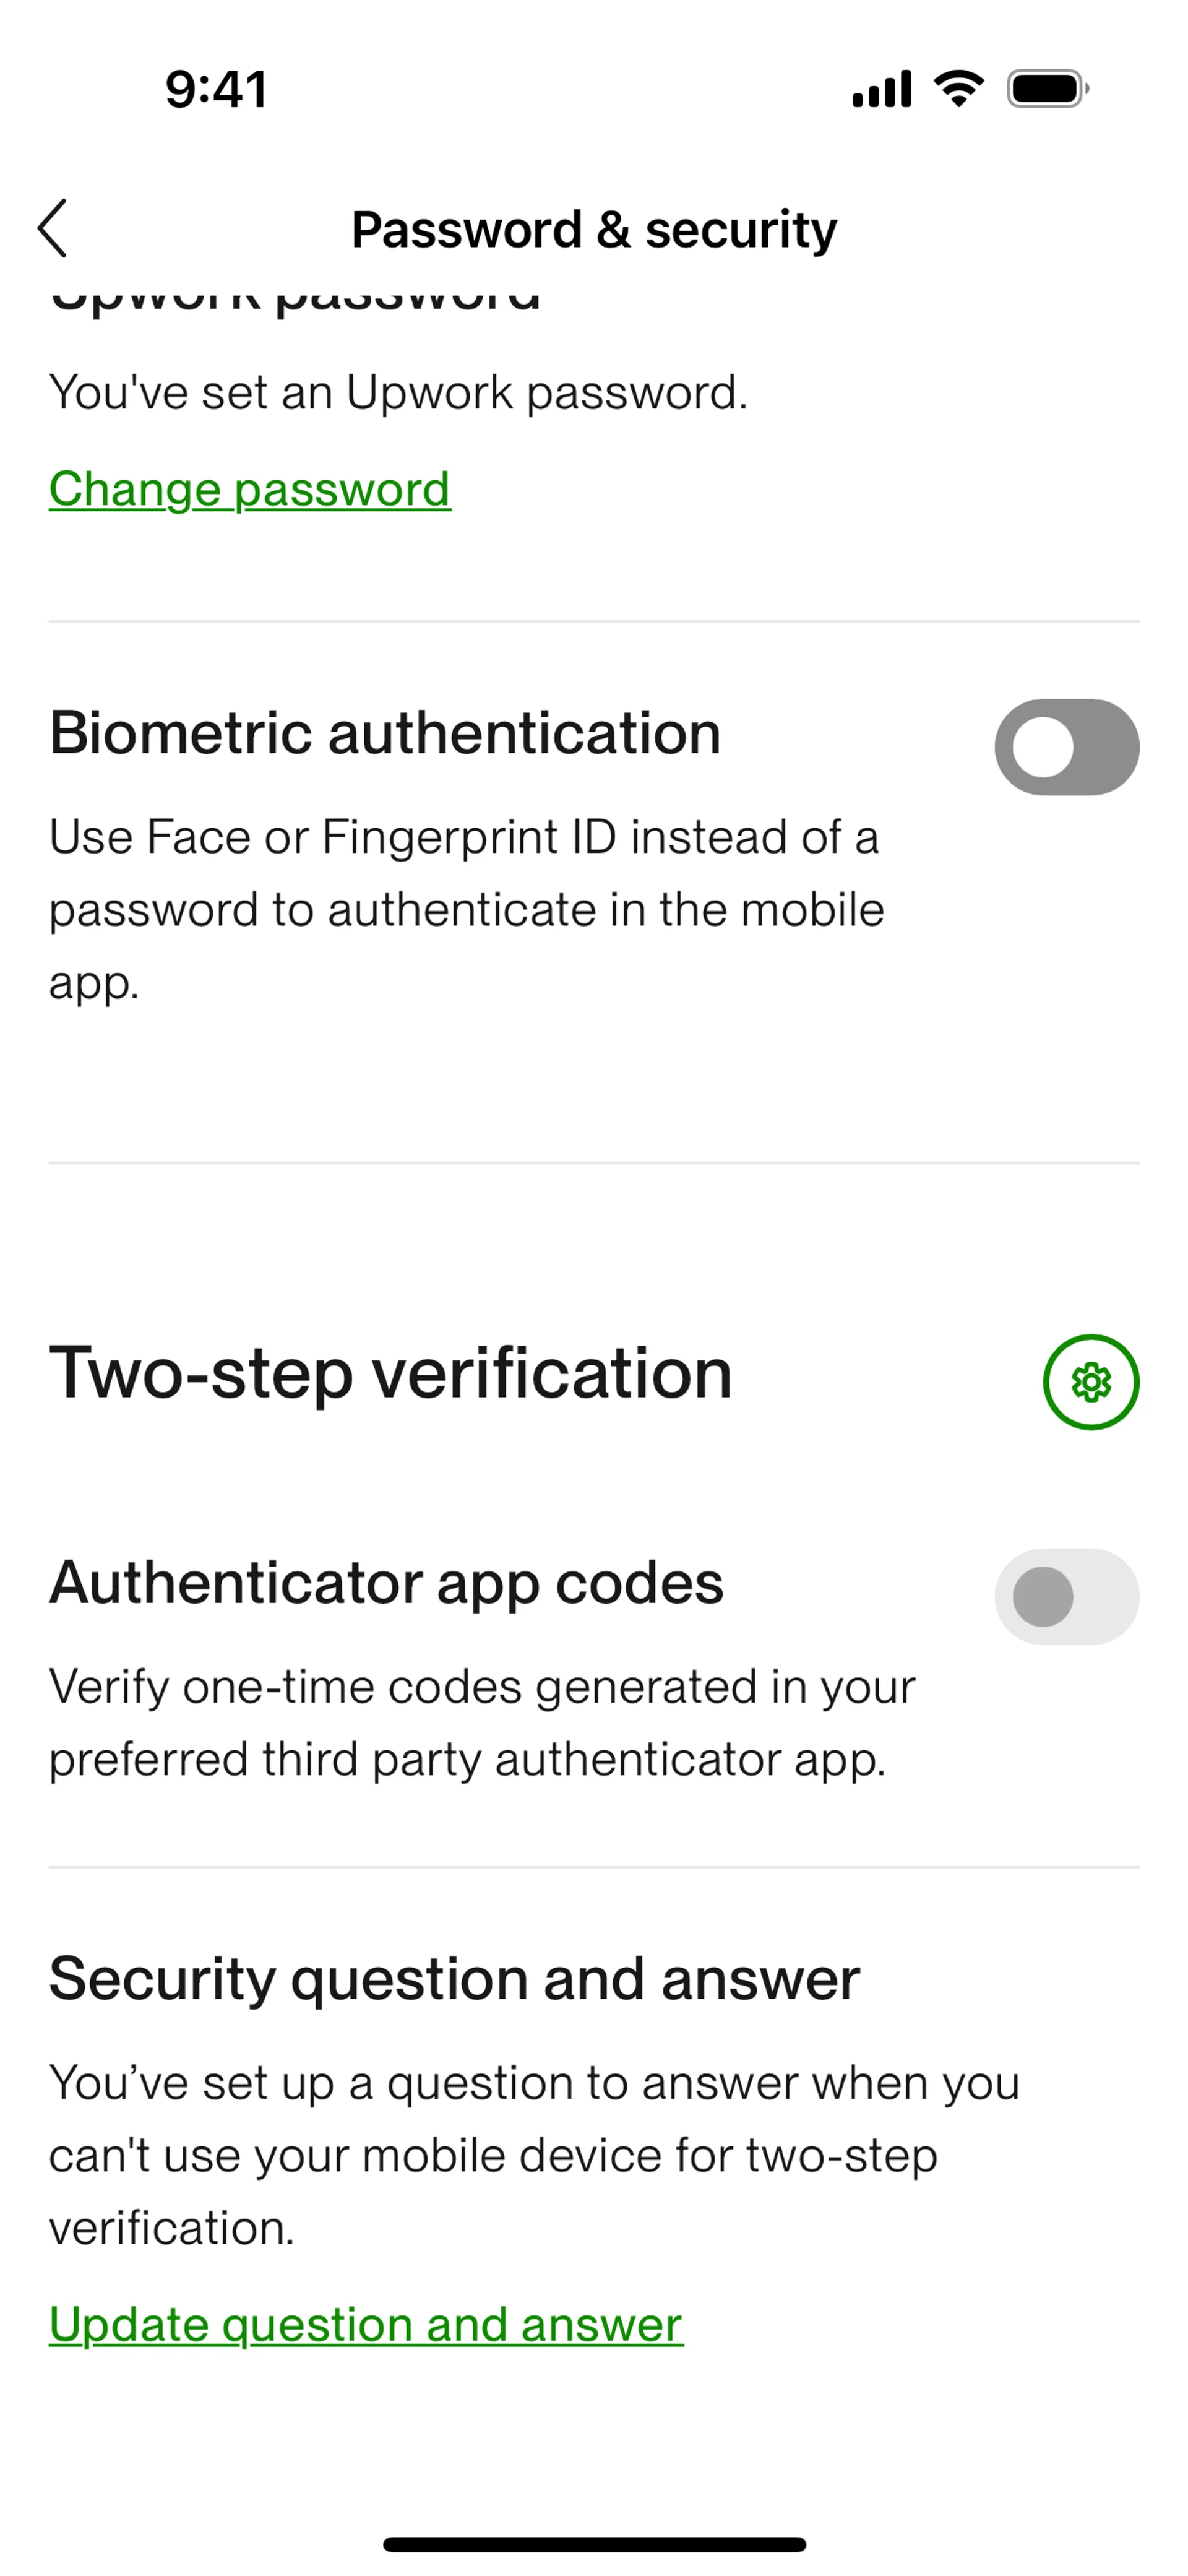Tap the battery indicator icon
This screenshot has width=1188, height=2576.
[1047, 89]
